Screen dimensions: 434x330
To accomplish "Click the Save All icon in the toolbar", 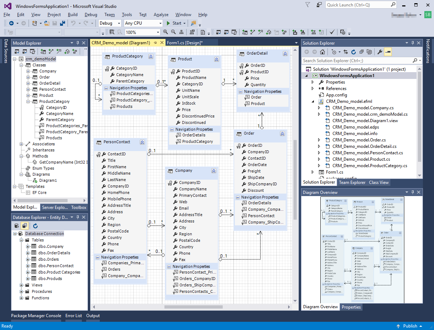I will pos(63,23).
